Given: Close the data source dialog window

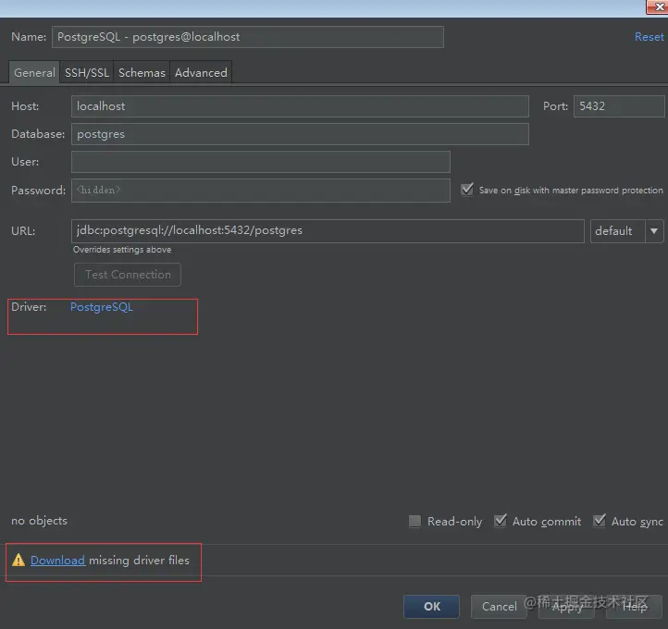Looking at the screenshot, I should coord(658,7).
